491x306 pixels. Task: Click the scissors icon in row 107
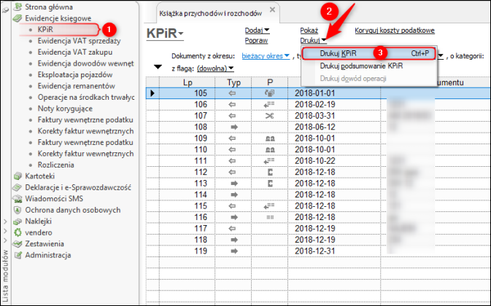coord(269,116)
